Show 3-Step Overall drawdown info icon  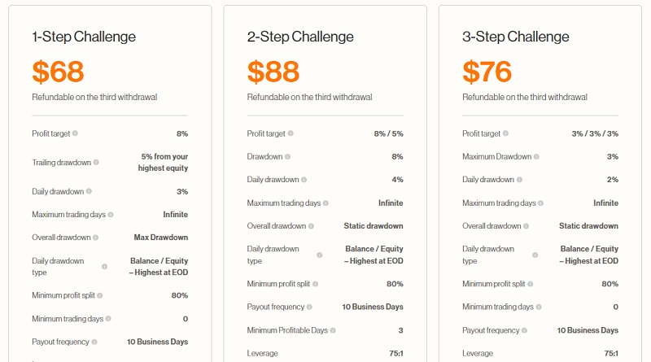526,226
